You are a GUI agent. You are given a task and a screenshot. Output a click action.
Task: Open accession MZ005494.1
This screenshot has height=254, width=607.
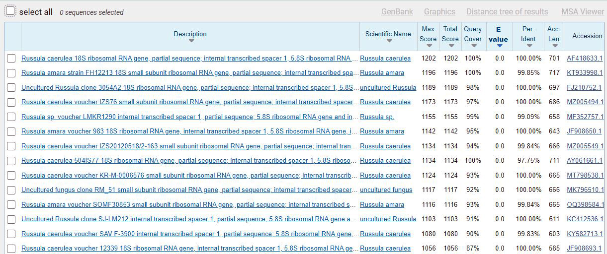coord(585,102)
